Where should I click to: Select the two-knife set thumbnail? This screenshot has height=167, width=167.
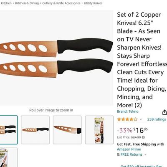click(x=9, y=130)
